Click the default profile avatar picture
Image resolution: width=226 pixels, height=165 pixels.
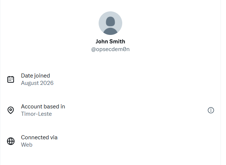pyautogui.click(x=110, y=23)
